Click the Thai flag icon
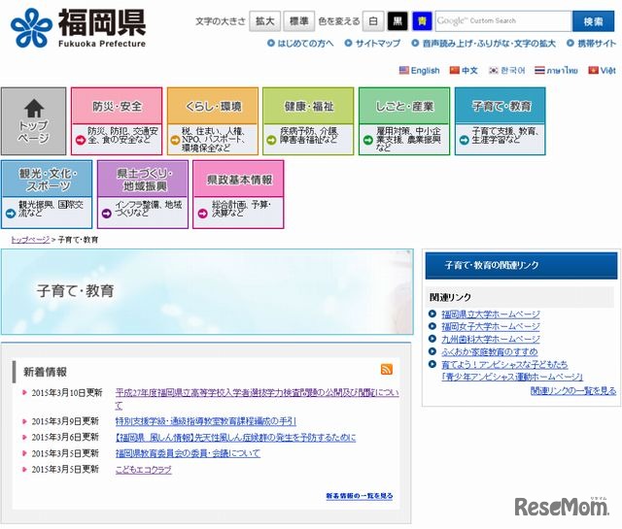 [x=539, y=70]
